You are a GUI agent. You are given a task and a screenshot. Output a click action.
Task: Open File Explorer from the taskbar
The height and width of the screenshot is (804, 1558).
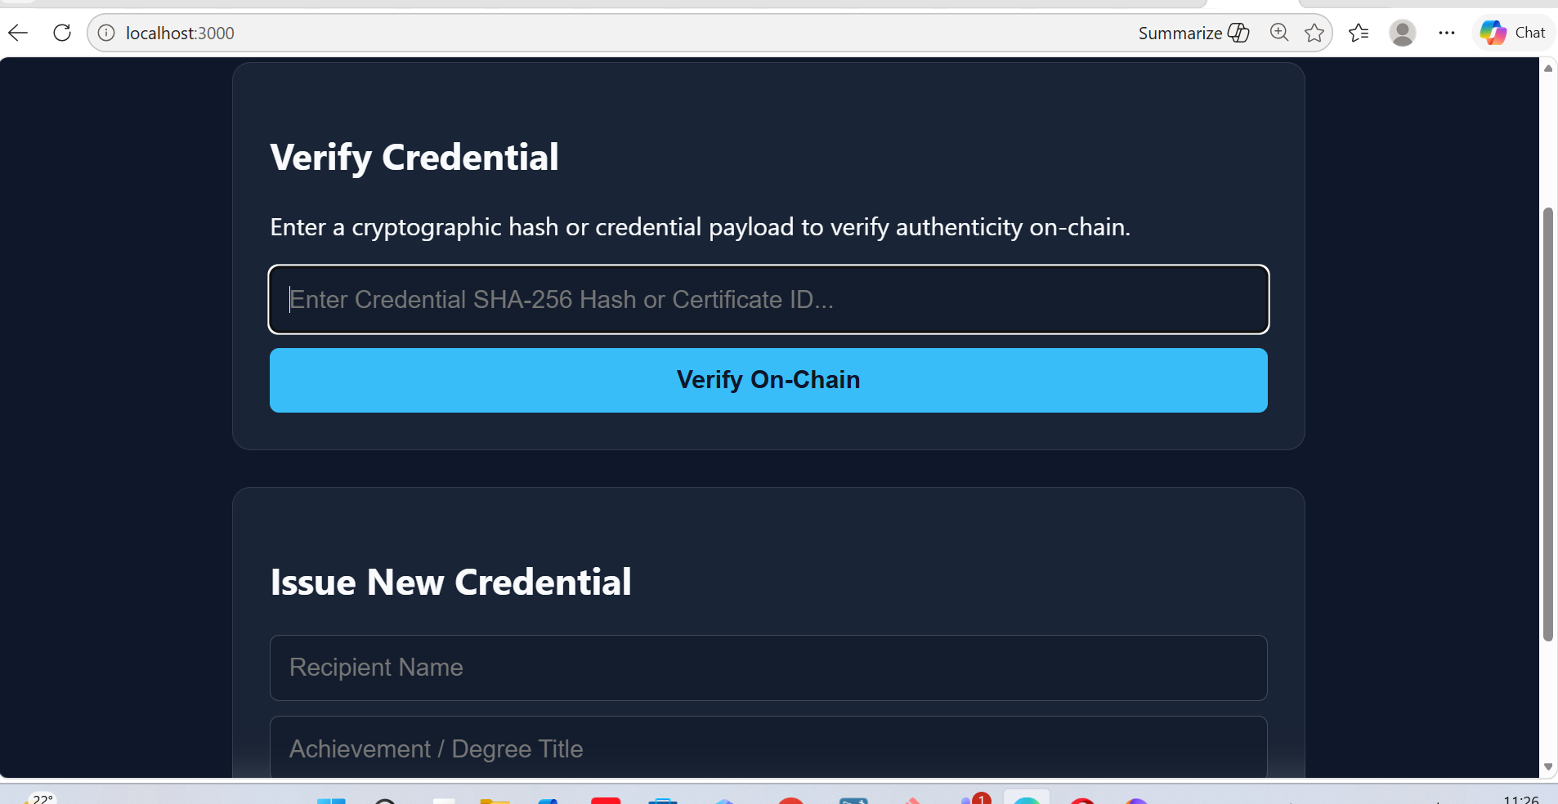495,800
